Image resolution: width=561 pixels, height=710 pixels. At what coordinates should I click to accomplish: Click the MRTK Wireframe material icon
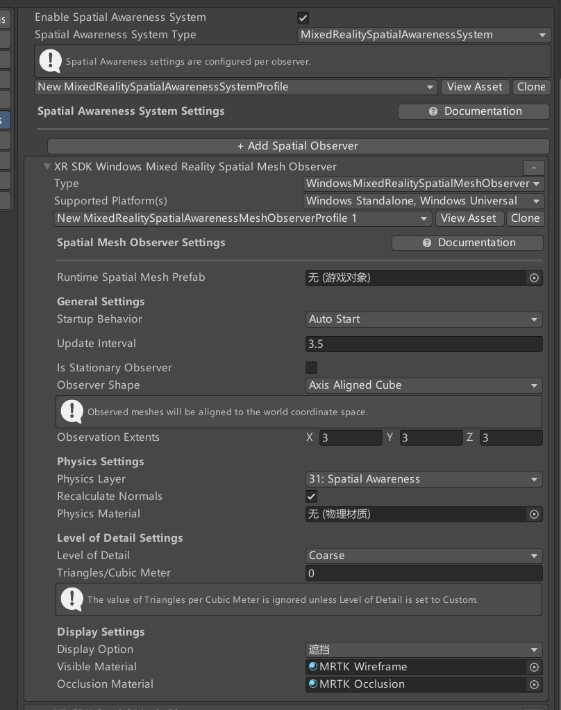pyautogui.click(x=313, y=667)
